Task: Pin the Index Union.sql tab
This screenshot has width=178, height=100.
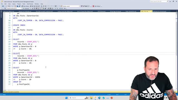Action: 150,11
